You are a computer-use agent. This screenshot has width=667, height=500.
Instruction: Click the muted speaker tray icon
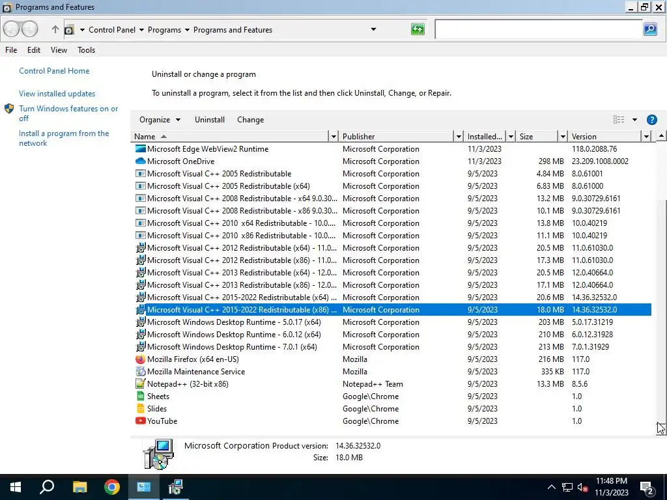point(582,487)
